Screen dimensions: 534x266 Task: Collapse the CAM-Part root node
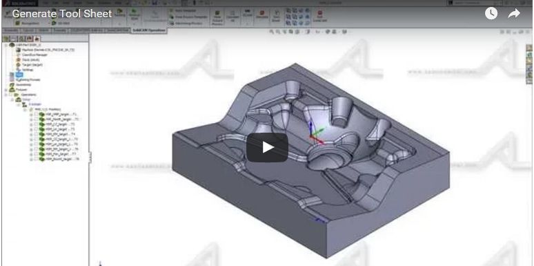pos(6,45)
